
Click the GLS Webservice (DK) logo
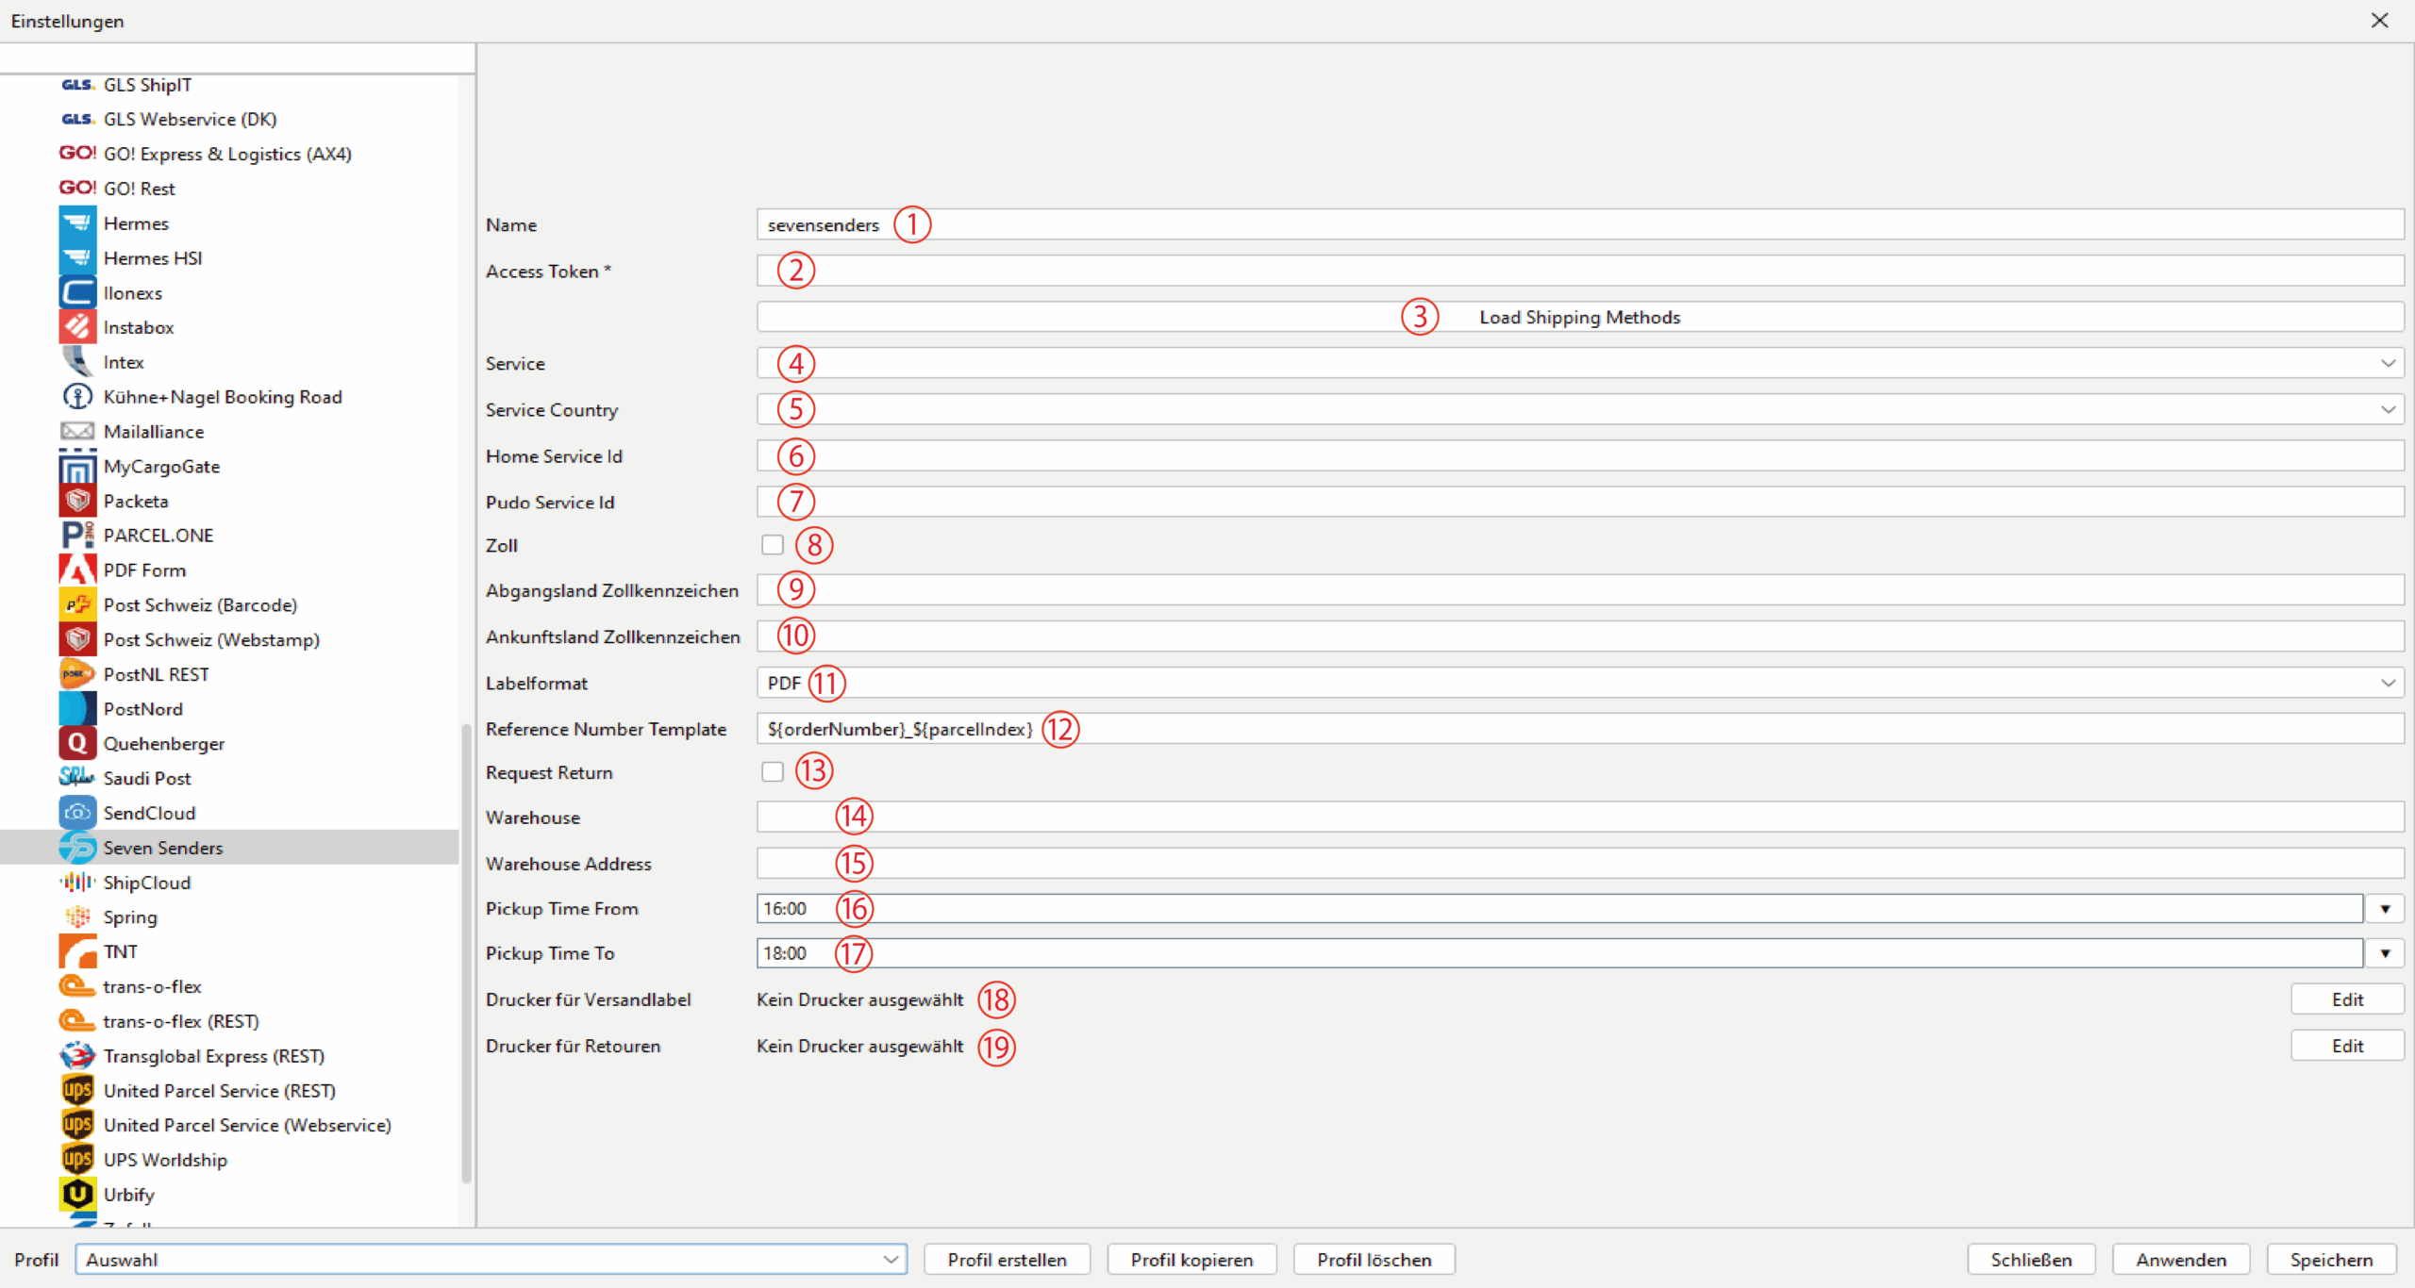coord(77,119)
